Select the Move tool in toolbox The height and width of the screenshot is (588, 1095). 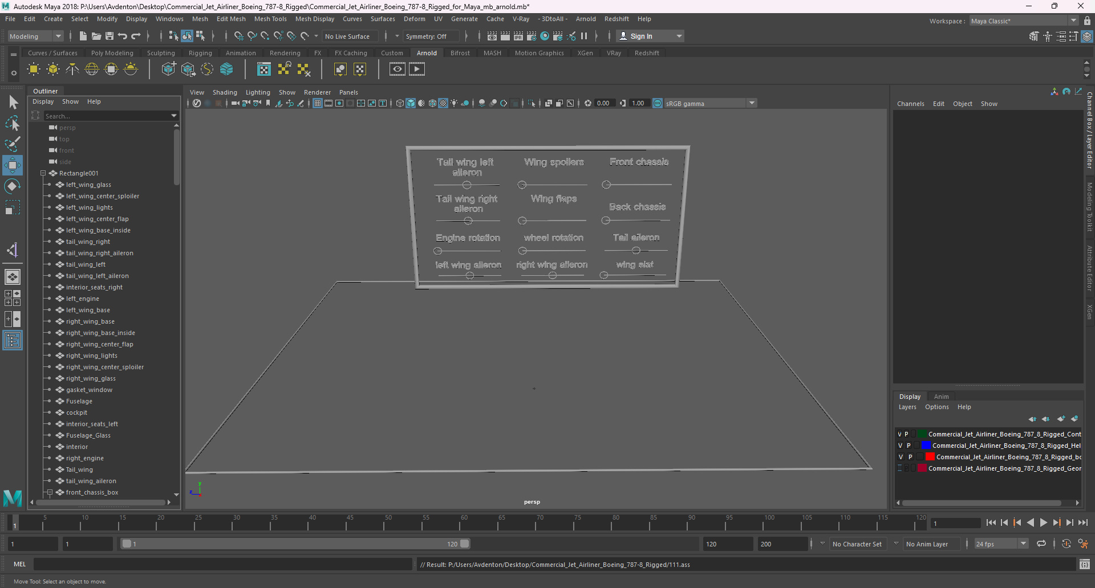13,165
